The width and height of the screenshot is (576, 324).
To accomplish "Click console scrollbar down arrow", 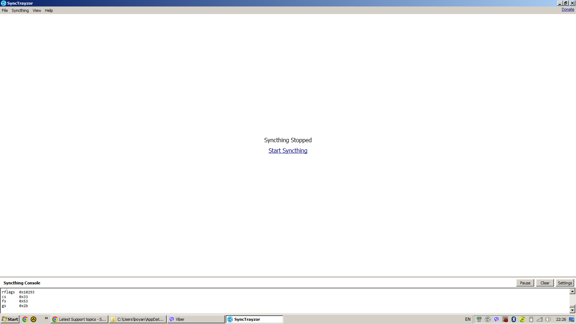I will [x=572, y=310].
